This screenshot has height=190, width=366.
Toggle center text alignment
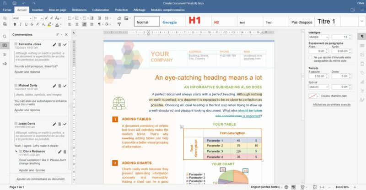pyautogui.click(x=76, y=24)
